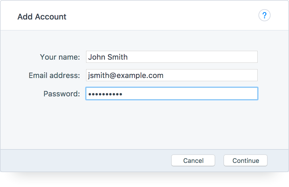Focus the Email address input field

(x=172, y=75)
